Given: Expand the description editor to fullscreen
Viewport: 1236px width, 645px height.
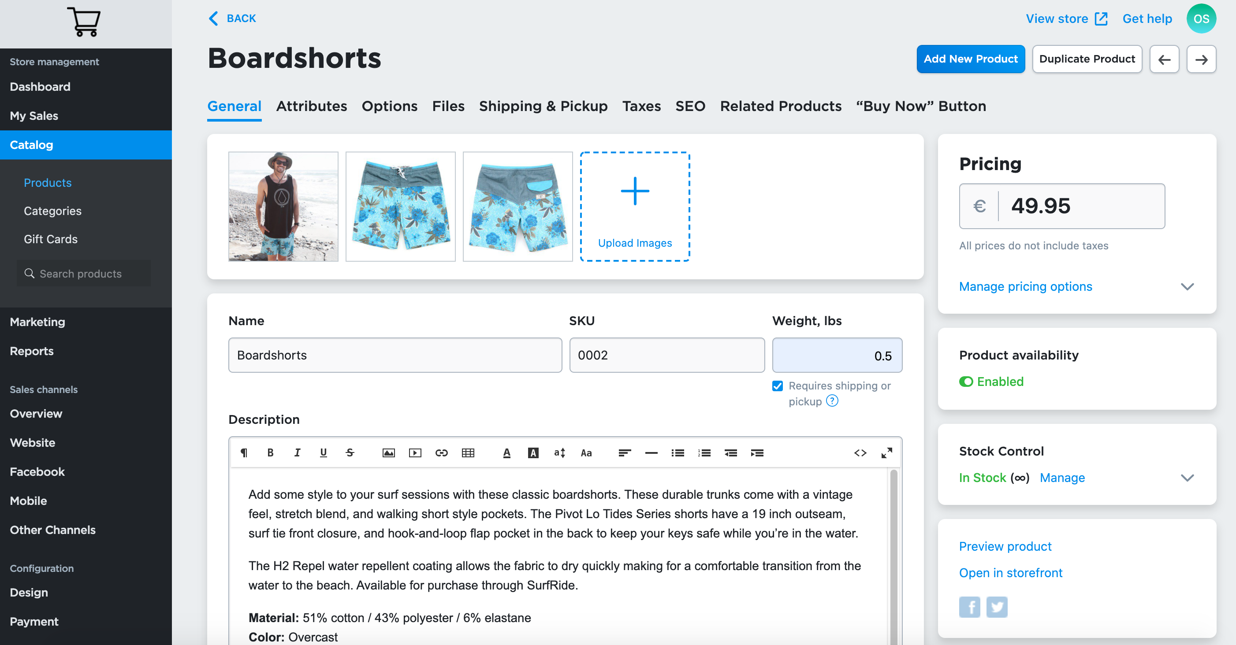Looking at the screenshot, I should point(887,453).
